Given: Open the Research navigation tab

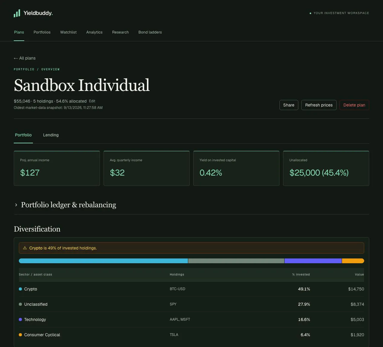Looking at the screenshot, I should (120, 32).
